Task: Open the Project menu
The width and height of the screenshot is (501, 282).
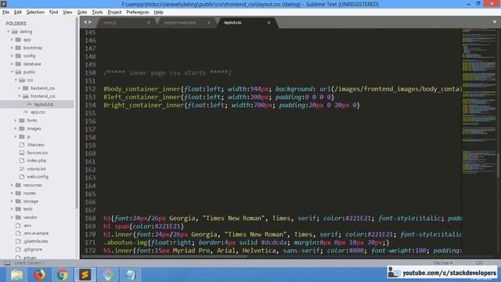Action: click(x=114, y=13)
